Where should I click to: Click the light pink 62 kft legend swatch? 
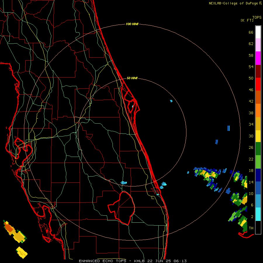(258, 45)
